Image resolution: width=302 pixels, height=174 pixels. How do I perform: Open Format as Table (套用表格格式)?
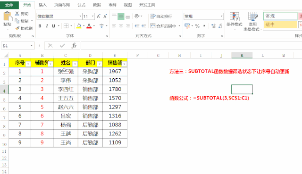coord(253,21)
